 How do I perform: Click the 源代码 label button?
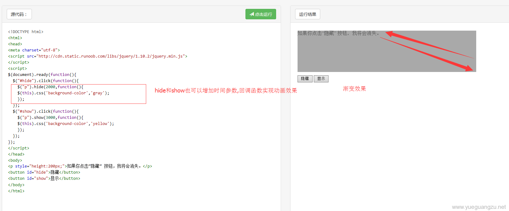tap(19, 14)
